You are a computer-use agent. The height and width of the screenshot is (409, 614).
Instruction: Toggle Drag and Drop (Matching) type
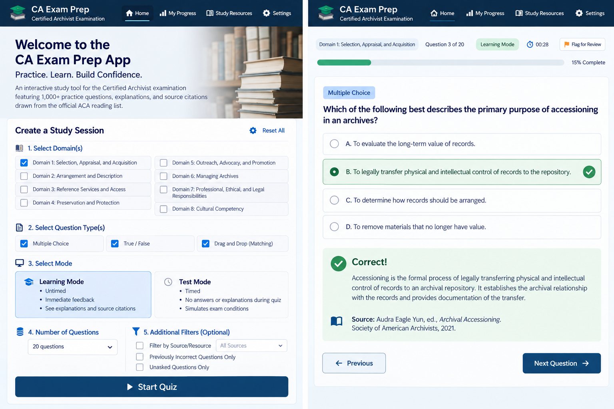[x=205, y=244]
